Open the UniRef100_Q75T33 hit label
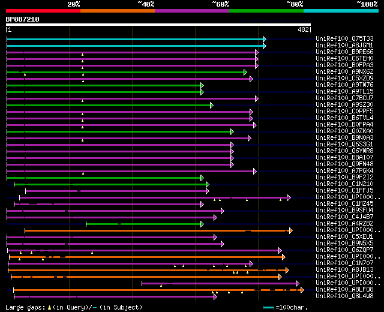384x312 pixels. [x=344, y=38]
